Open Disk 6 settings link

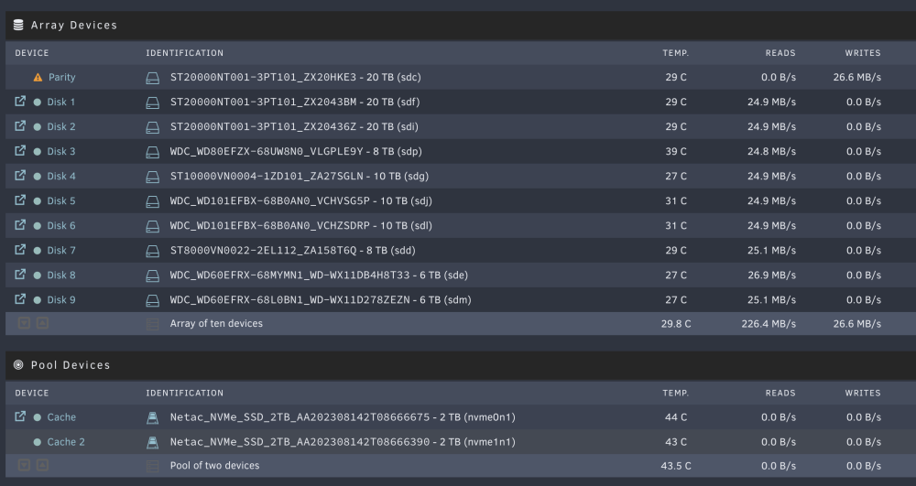click(61, 226)
